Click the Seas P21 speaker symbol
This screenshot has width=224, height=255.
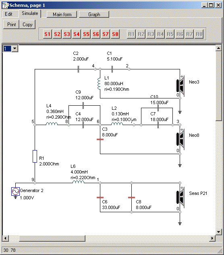180,197
